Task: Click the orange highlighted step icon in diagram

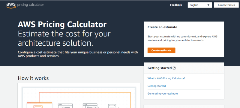Action: (40, 105)
